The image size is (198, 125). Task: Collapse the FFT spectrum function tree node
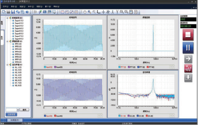(7, 41)
